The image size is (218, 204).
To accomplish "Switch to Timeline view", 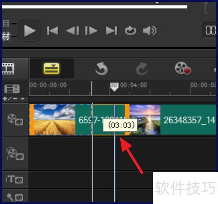I will (51, 69).
